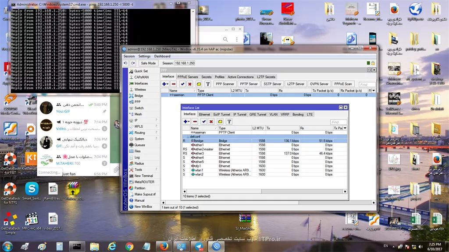Open Manual from the sidebar
Viewport: 449px width, 252px height.
point(139,200)
